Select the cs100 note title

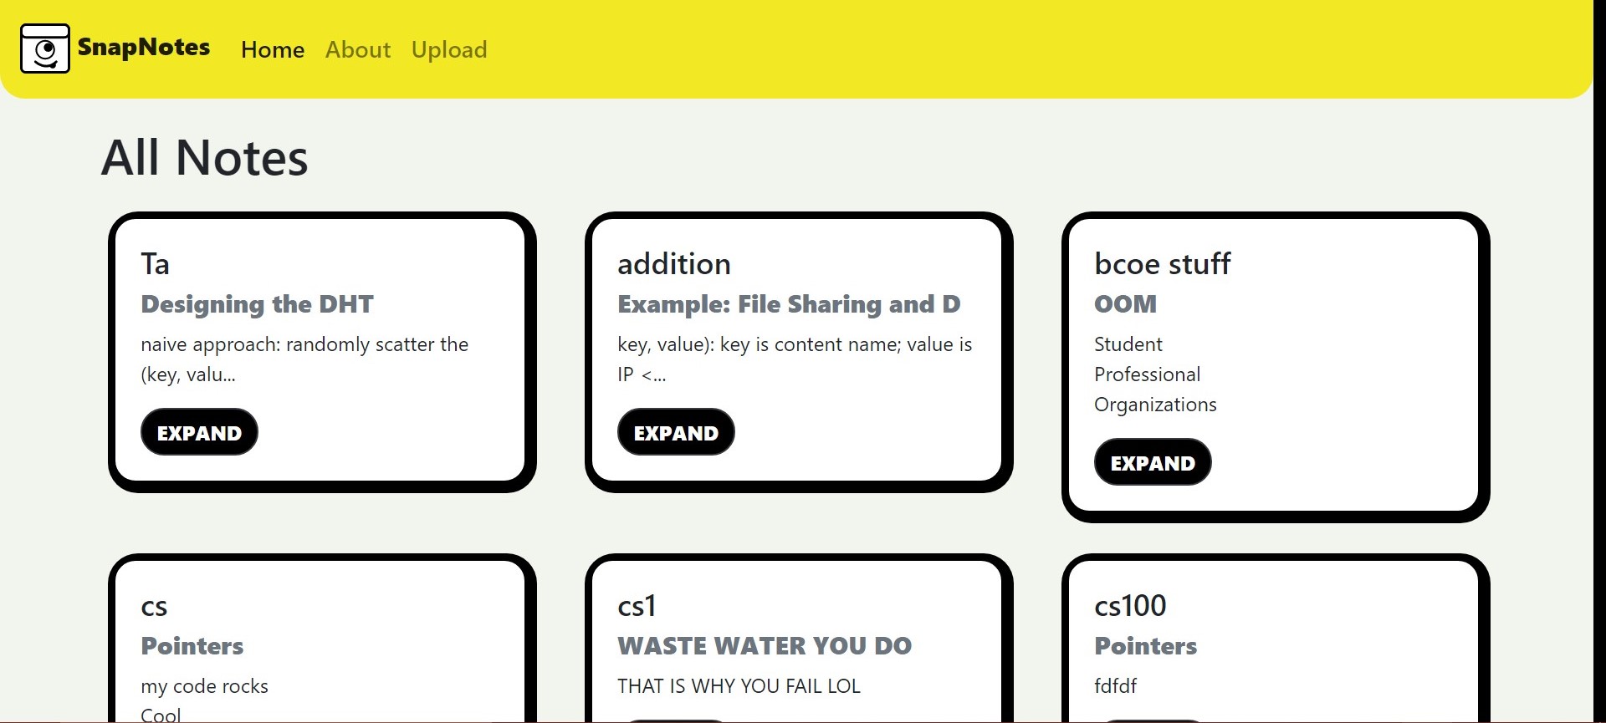tap(1130, 606)
